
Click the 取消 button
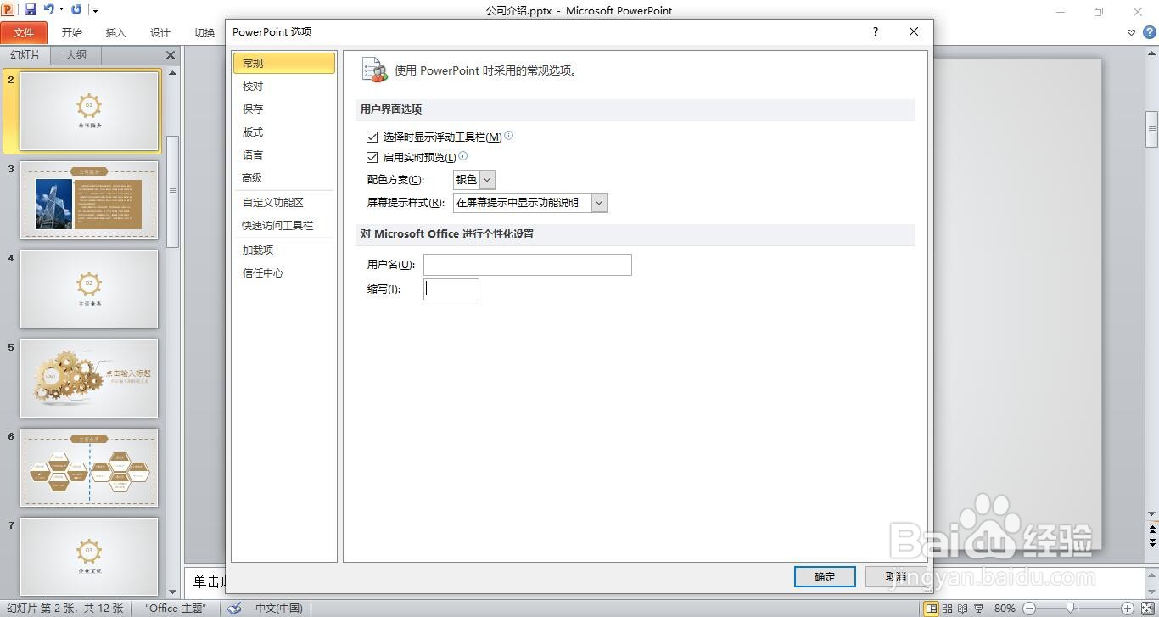pyautogui.click(x=896, y=576)
